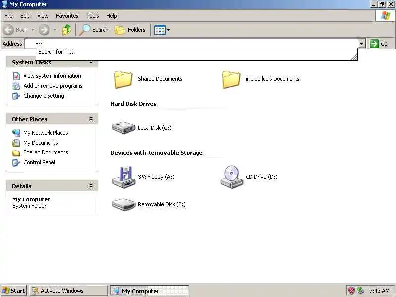
Task: Click the Back arrow button
Action: point(8,30)
